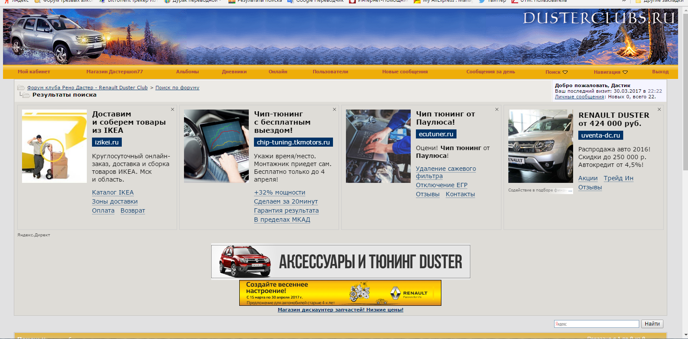Click Отзывы link in Renault Duster ad
The width and height of the screenshot is (688, 339).
[590, 187]
